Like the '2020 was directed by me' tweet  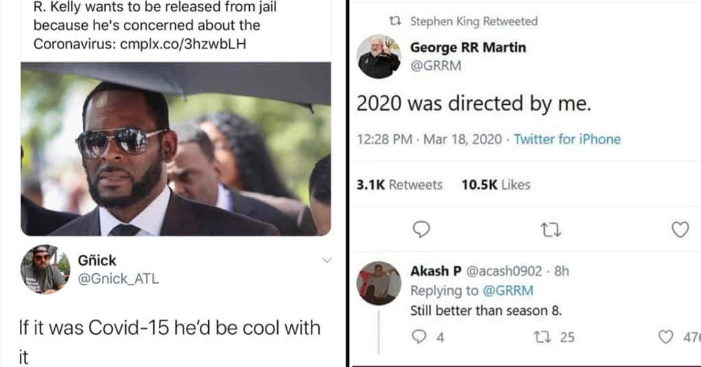pos(680,230)
